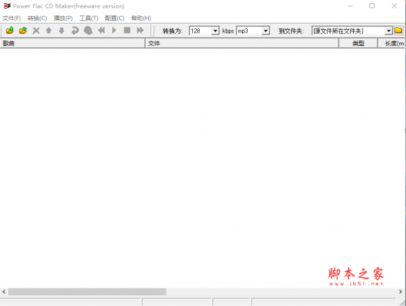The height and width of the screenshot is (306, 406).
Task: Click the previous track rewind icon
Action: point(101,30)
